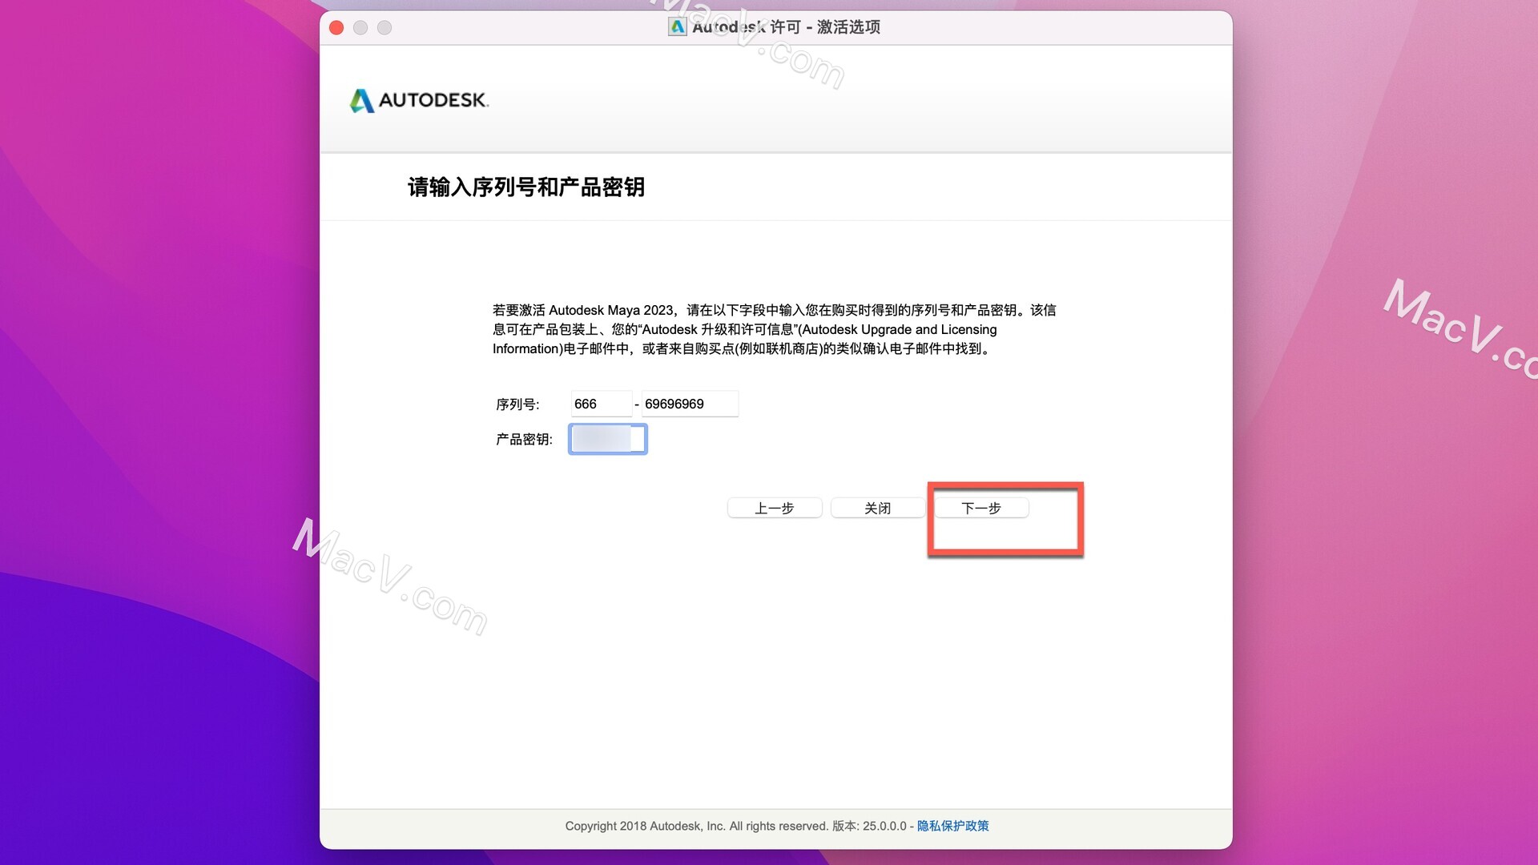Click the Autodesk logo in header
This screenshot has height=865, width=1538.
[x=419, y=100]
